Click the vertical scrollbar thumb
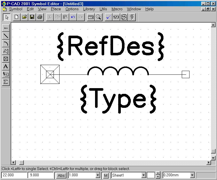 click(213, 151)
